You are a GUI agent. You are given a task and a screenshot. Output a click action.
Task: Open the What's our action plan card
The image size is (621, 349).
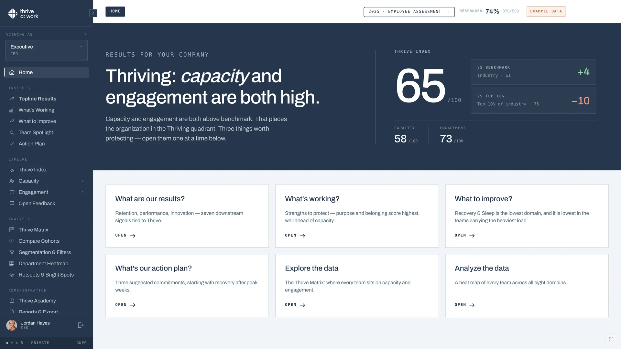(187, 286)
